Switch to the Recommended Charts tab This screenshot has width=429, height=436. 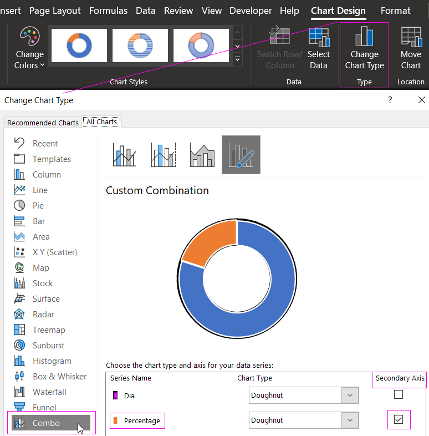click(43, 123)
